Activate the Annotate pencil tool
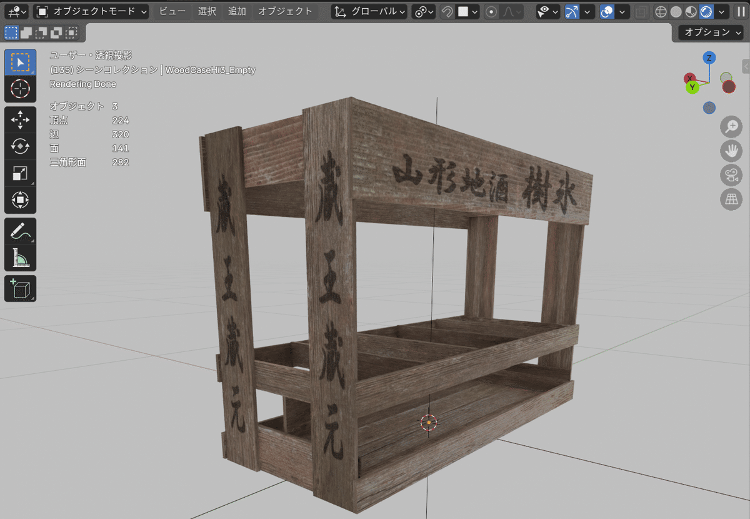The image size is (750, 519). point(20,231)
